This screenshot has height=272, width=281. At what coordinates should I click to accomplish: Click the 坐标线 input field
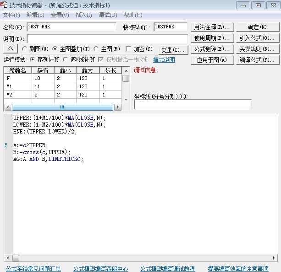click(193, 104)
